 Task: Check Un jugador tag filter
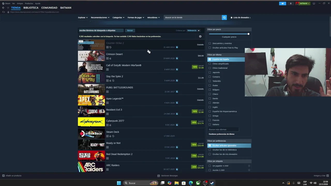[210, 166]
